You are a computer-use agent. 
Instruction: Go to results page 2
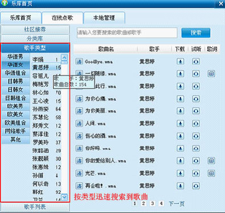[144, 203]
